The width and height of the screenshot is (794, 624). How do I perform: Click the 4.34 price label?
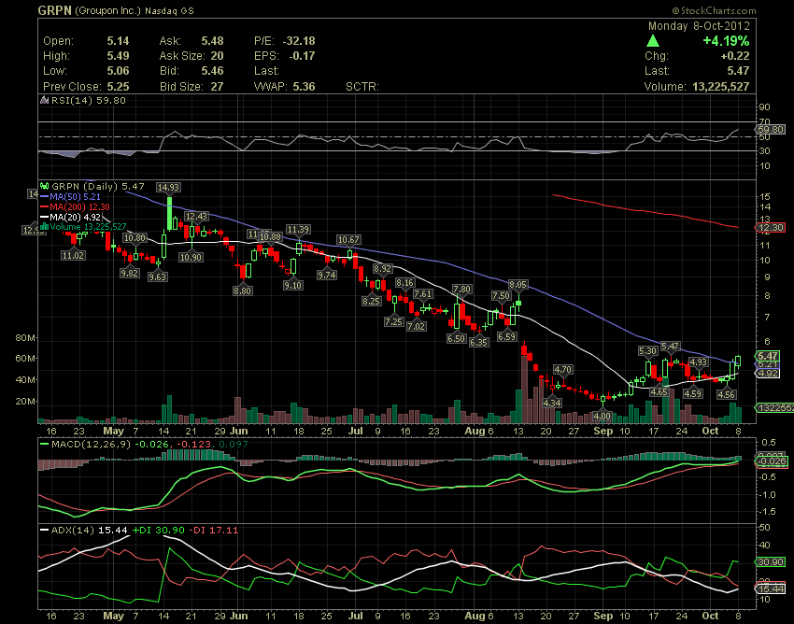[x=552, y=404]
